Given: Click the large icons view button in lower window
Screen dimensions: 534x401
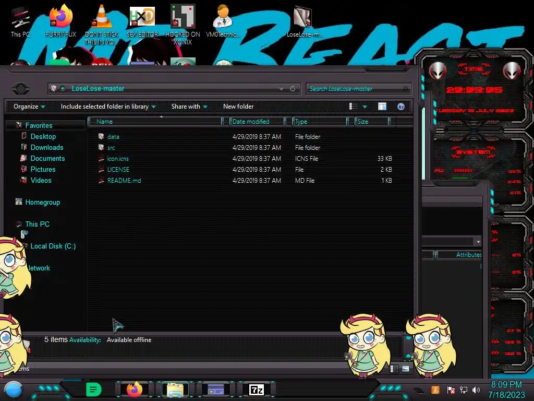Looking at the screenshot, I should click(x=405, y=369).
